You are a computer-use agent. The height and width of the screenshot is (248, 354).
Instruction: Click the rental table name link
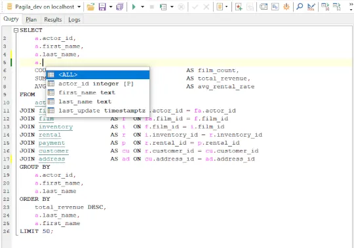coord(50,135)
